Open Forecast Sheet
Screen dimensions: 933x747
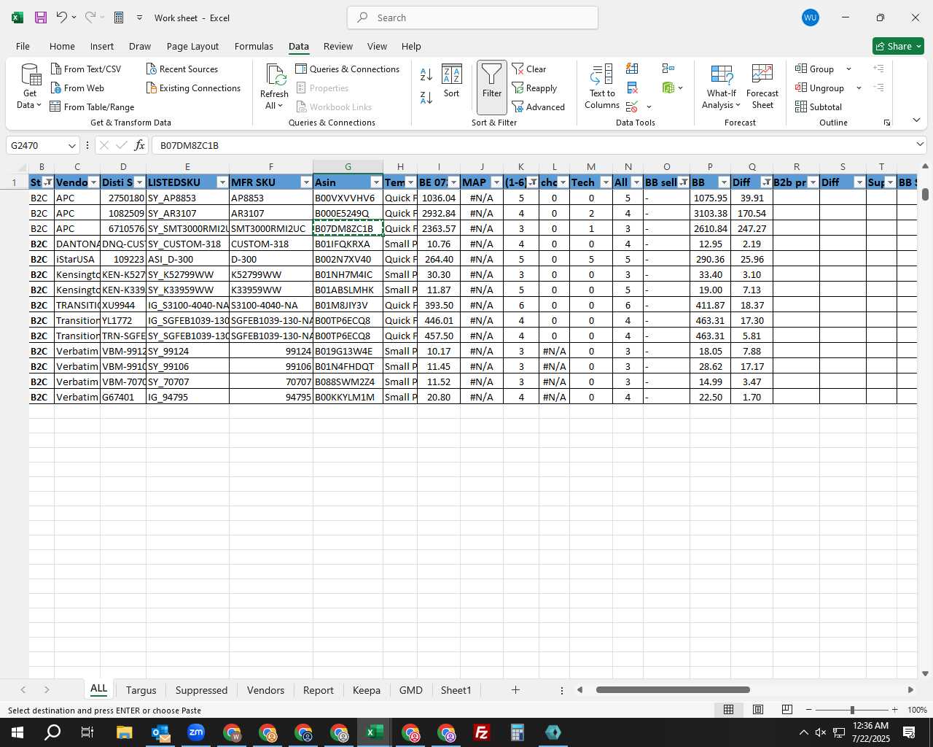point(762,87)
